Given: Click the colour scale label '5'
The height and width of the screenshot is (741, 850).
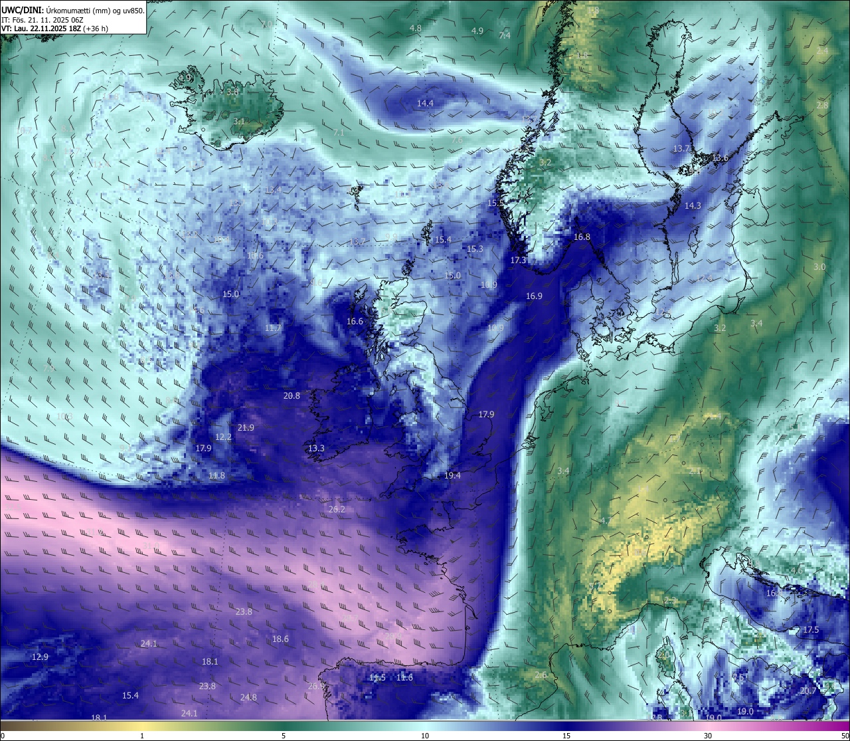Looking at the screenshot, I should (284, 736).
